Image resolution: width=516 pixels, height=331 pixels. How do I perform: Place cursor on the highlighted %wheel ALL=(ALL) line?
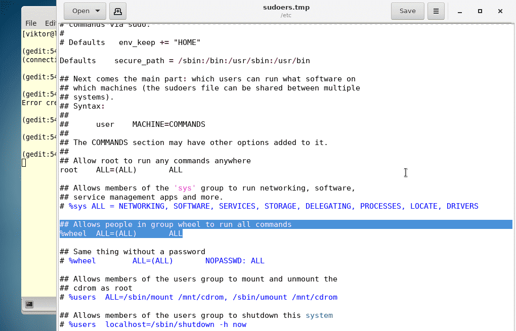pos(121,233)
